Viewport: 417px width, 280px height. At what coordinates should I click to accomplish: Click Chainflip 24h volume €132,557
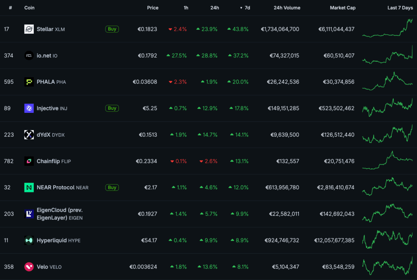pos(288,161)
